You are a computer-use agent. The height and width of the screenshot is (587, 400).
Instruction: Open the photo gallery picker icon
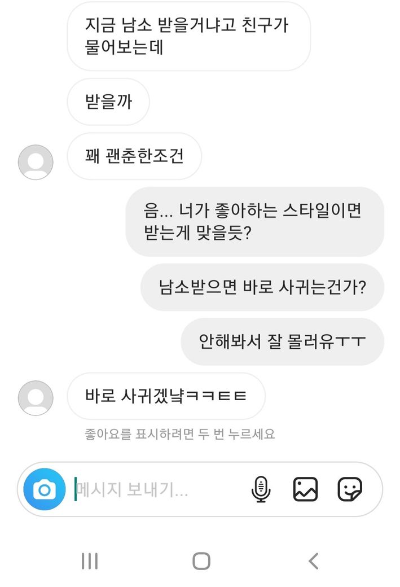click(x=305, y=489)
